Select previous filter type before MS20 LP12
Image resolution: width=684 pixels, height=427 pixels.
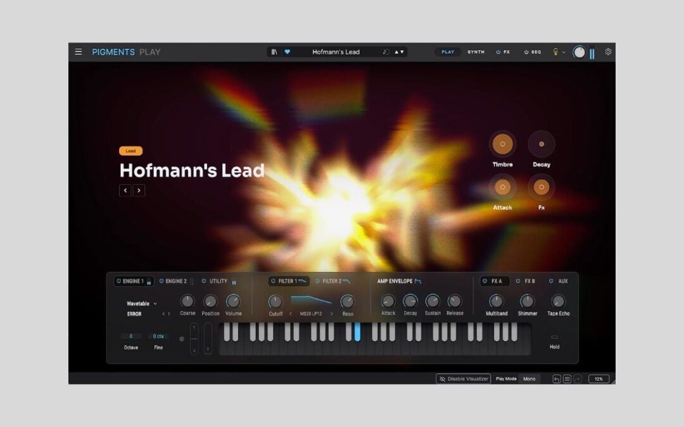click(x=291, y=314)
